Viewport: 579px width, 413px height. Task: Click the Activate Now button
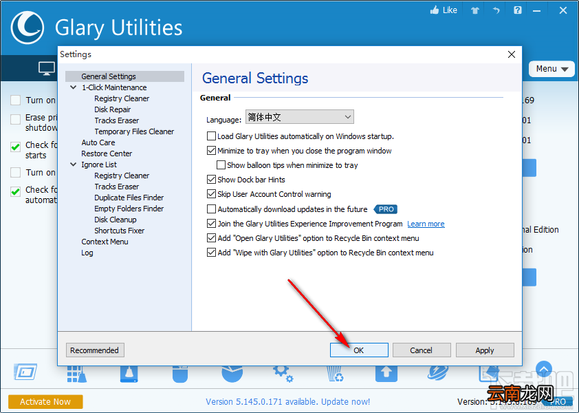click(45, 401)
